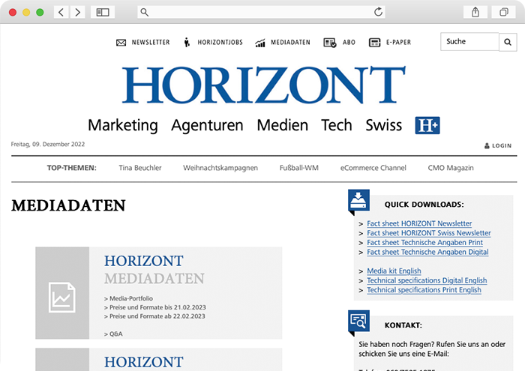Open Technical specifications Digital English
The image size is (525, 371).
tap(427, 280)
